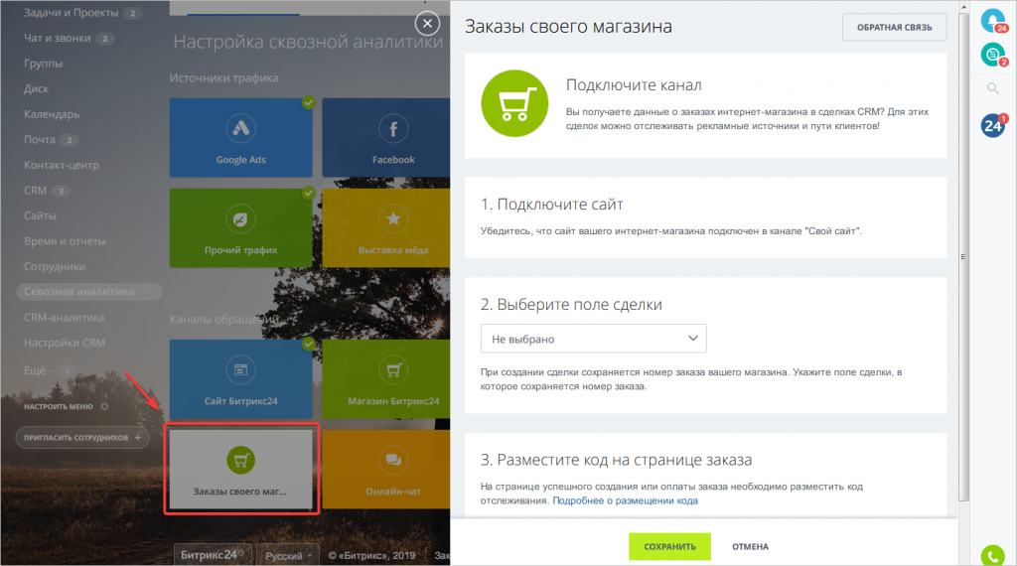Open the Google Ads traffic source tile

coord(240,137)
